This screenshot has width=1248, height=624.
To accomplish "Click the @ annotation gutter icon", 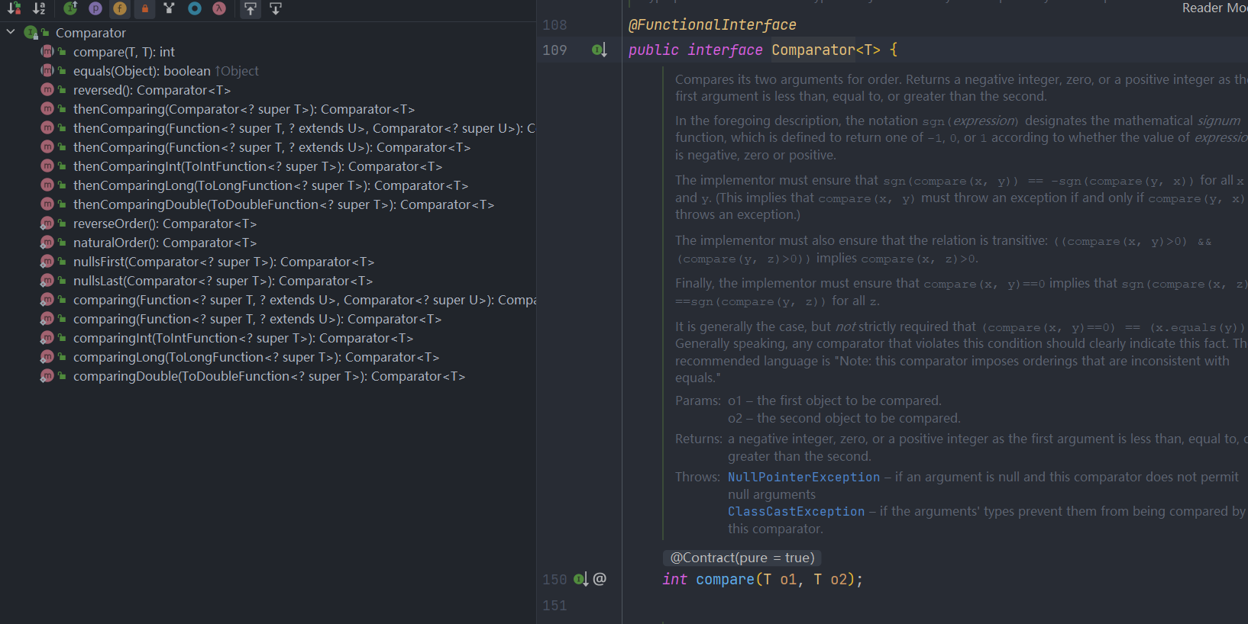I will click(600, 579).
